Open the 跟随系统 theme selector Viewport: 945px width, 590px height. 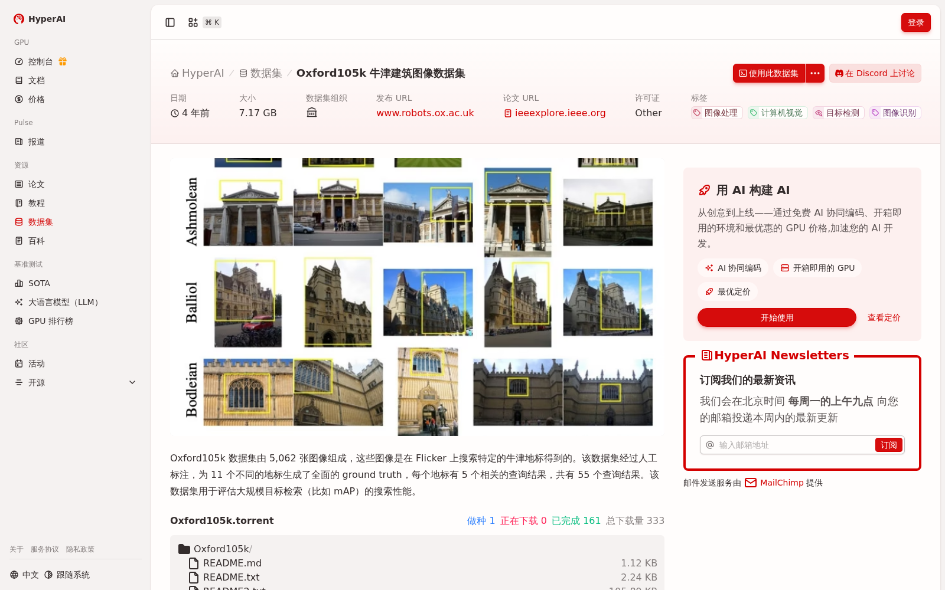[67, 575]
